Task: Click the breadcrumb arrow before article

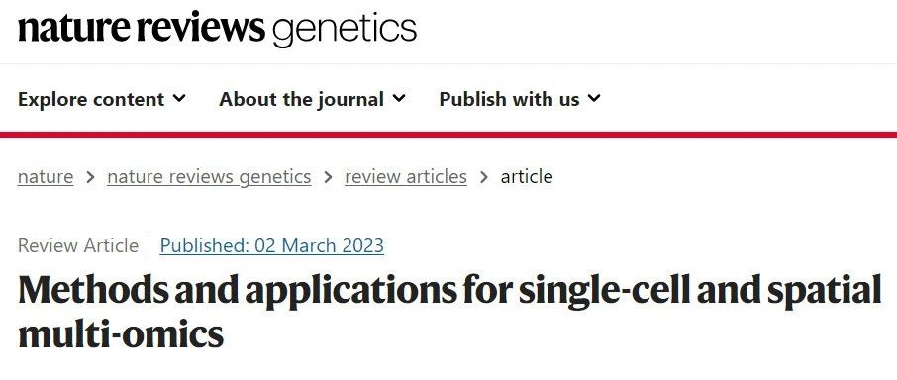Action: click(x=484, y=177)
